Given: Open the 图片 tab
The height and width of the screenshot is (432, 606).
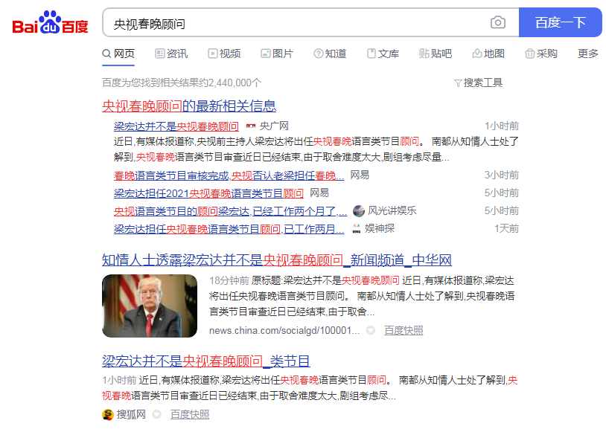Looking at the screenshot, I should pos(277,54).
